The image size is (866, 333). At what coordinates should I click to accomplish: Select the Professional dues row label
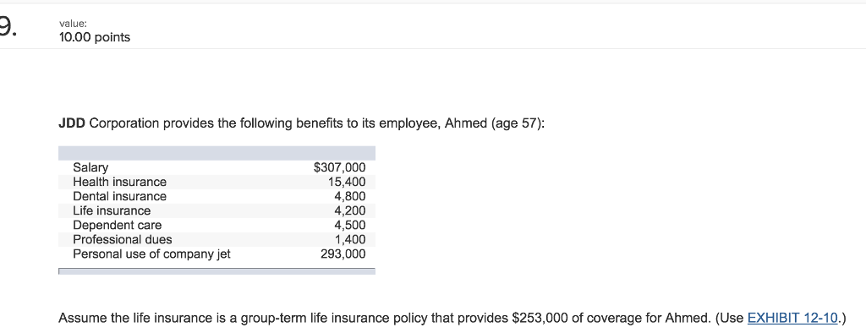122,240
